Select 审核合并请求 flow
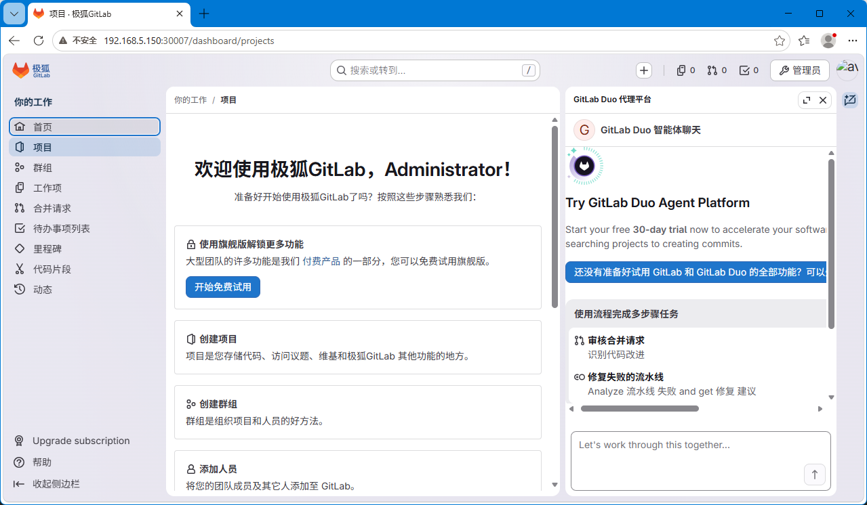 pos(698,347)
